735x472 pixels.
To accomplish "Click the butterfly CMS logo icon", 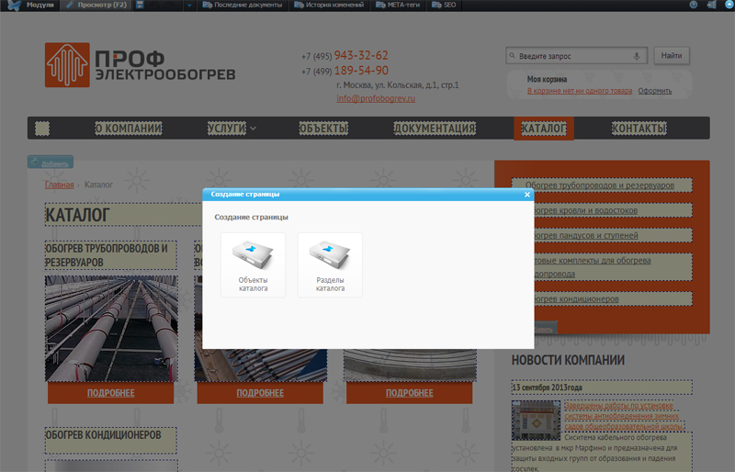I will click(x=14, y=6).
